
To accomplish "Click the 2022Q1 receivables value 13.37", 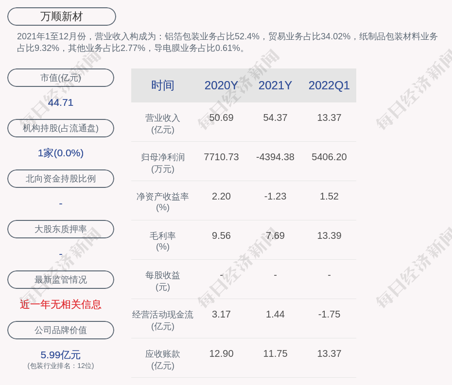I will point(329,353).
